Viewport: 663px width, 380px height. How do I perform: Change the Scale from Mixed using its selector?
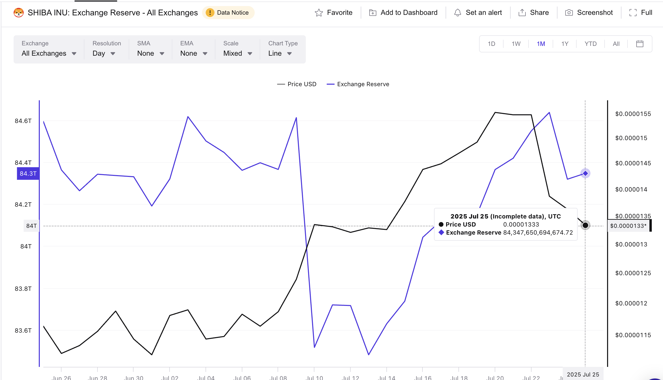(237, 53)
